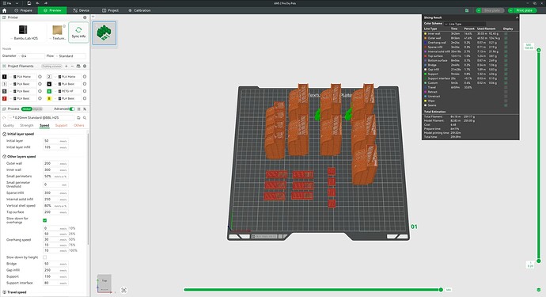Click the compare presets icon beside Advanced
Screen dimensions: 546x297
85,109
